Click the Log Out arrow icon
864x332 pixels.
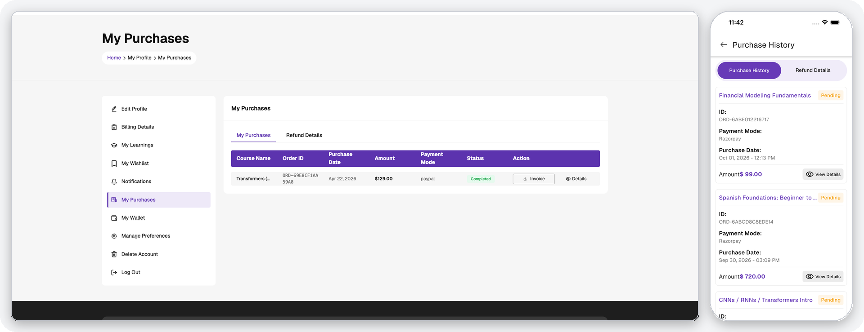pyautogui.click(x=114, y=272)
